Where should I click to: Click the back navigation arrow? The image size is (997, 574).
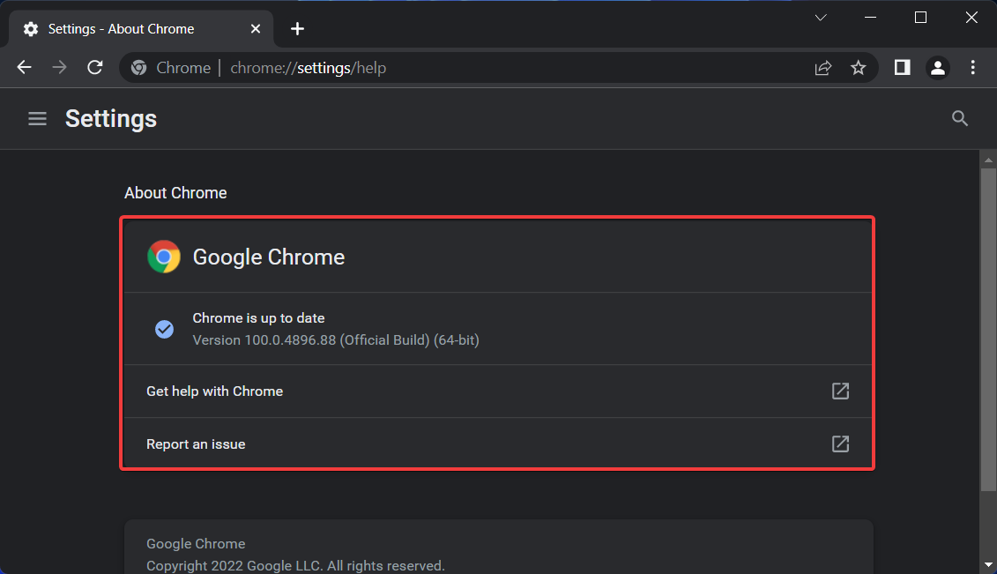pos(25,68)
